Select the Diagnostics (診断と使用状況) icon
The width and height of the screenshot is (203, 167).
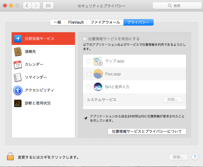coord(18,103)
